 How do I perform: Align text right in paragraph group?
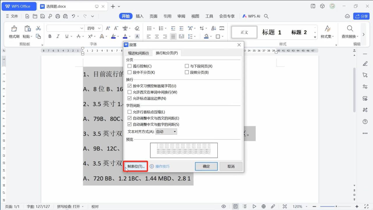[x=165, y=36]
